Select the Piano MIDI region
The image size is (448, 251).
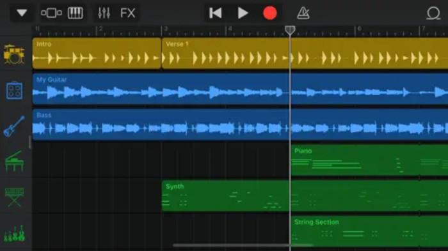click(x=369, y=160)
